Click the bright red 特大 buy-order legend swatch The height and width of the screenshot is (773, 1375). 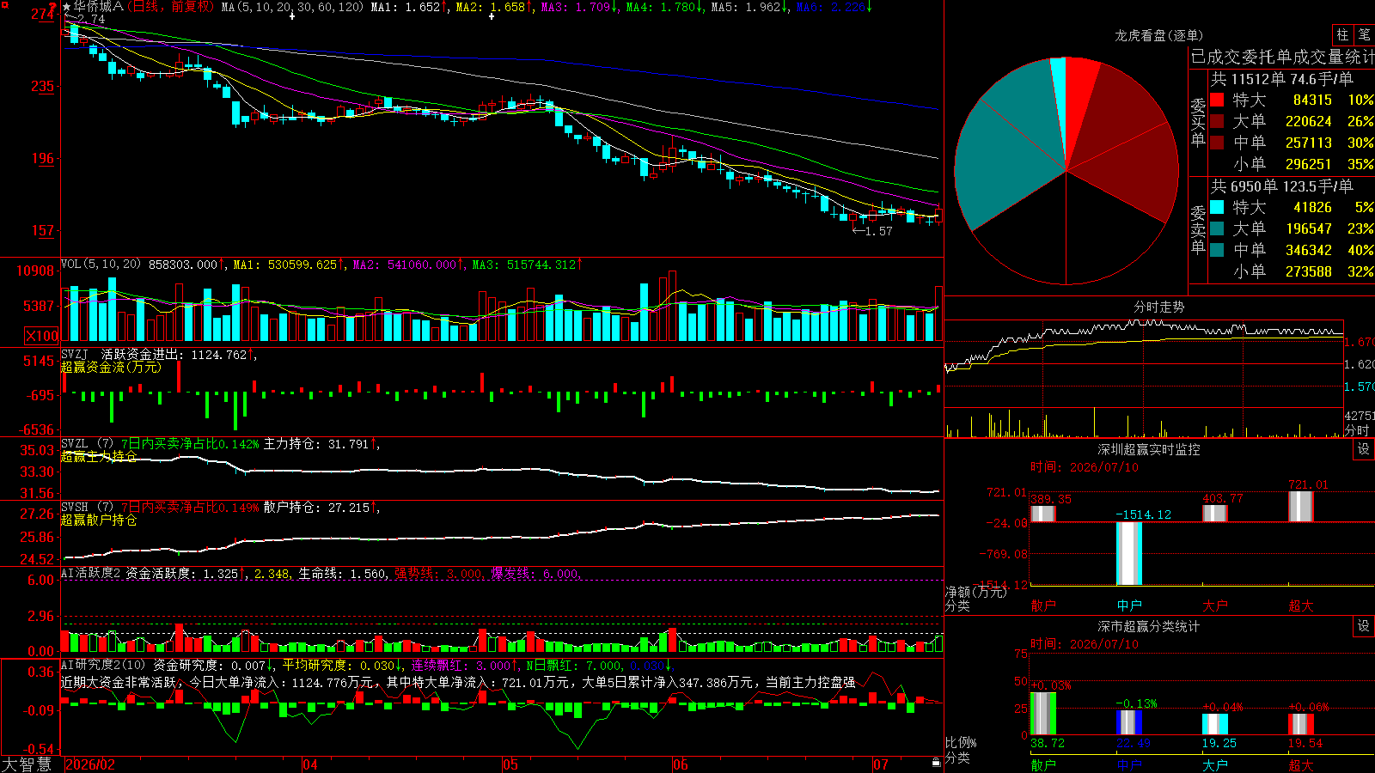[x=1217, y=100]
